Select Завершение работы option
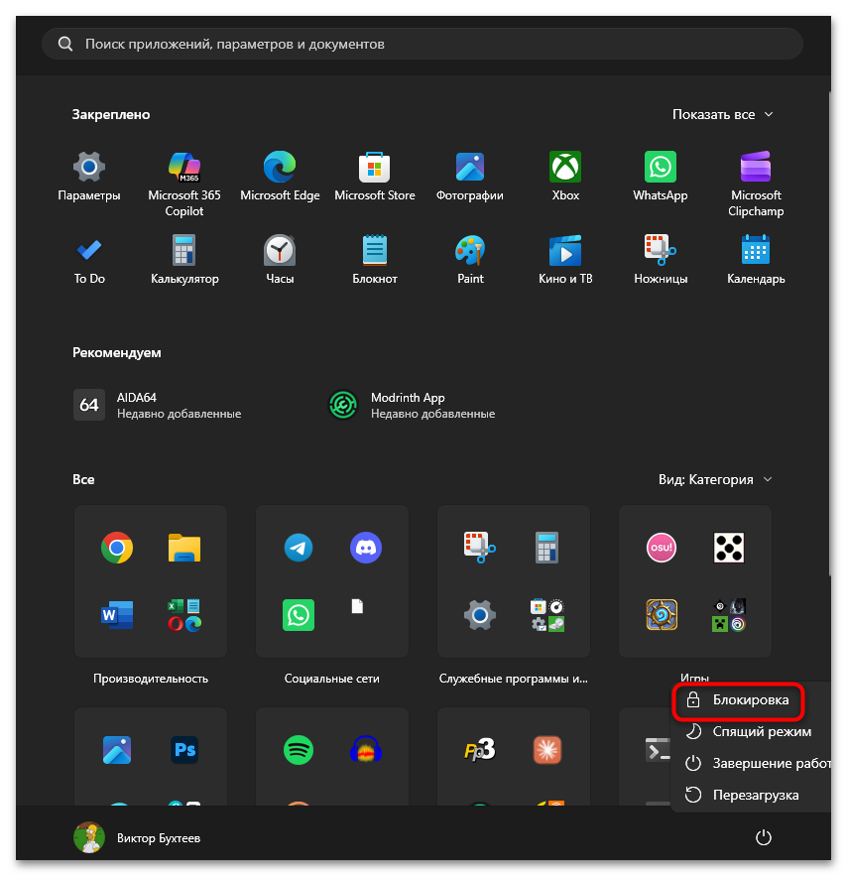 click(751, 763)
